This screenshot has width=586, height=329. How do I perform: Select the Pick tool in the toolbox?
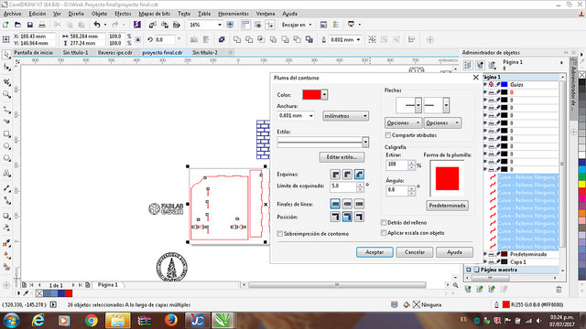6,55
